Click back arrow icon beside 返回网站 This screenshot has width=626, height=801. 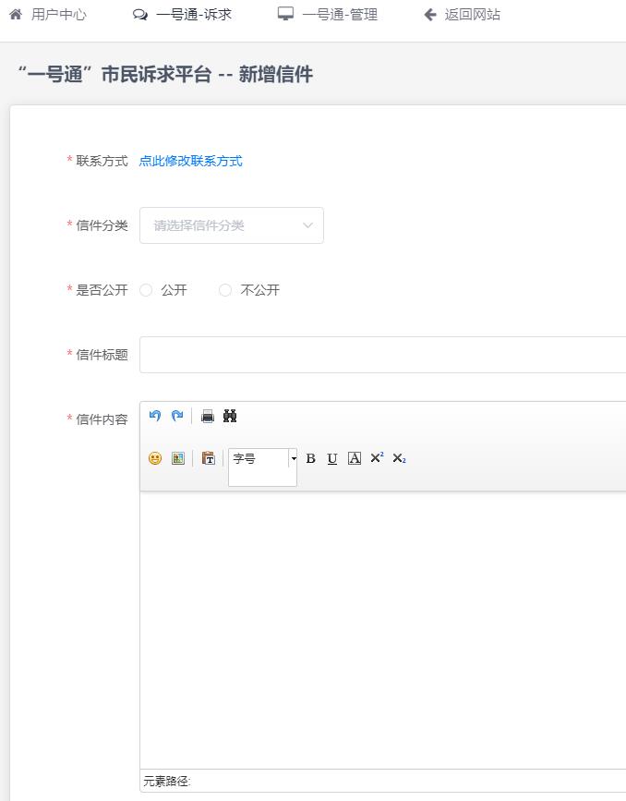pos(430,15)
